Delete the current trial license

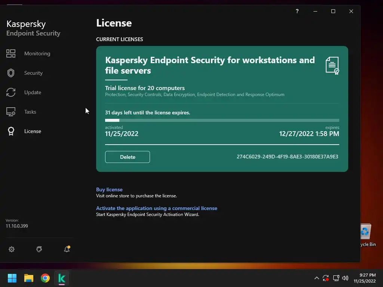[x=128, y=157]
